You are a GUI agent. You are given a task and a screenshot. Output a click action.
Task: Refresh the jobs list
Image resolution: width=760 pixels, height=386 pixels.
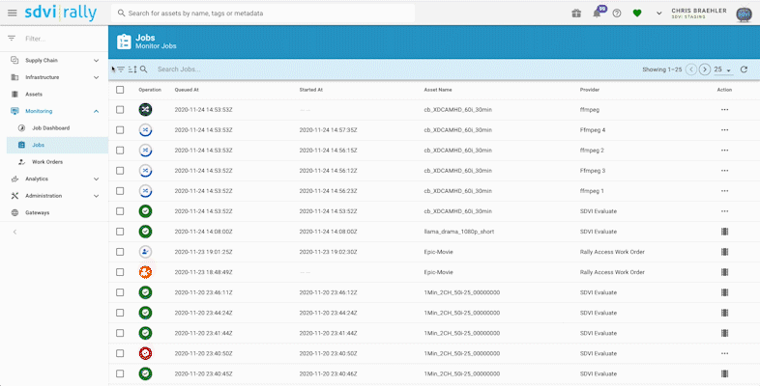click(x=744, y=69)
